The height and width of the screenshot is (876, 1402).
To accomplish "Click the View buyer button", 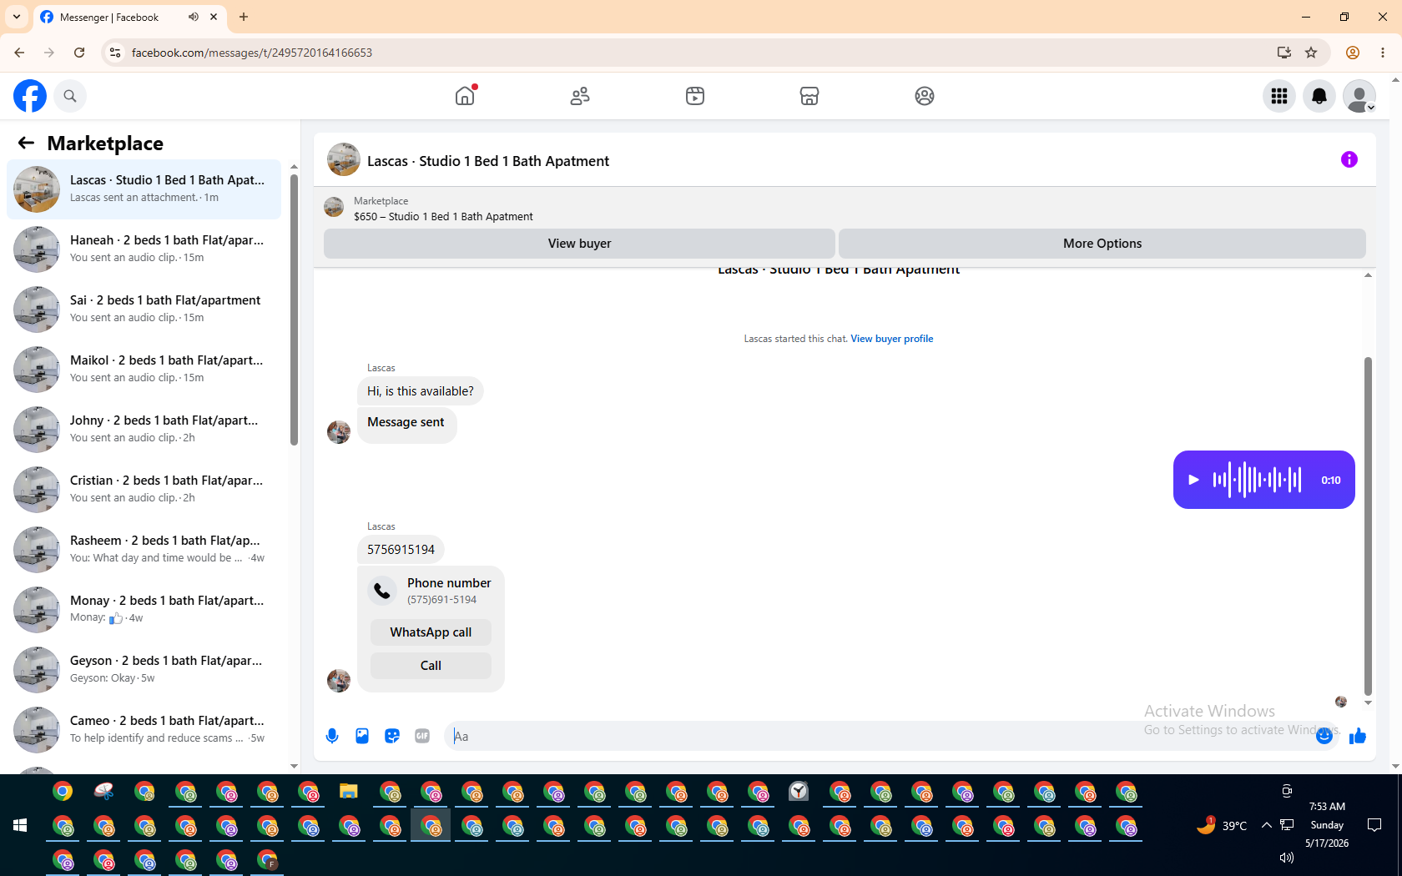I will (579, 244).
